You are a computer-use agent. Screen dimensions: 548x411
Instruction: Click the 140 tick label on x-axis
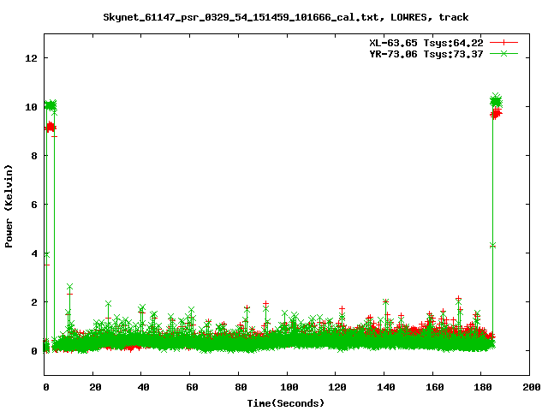point(385,388)
